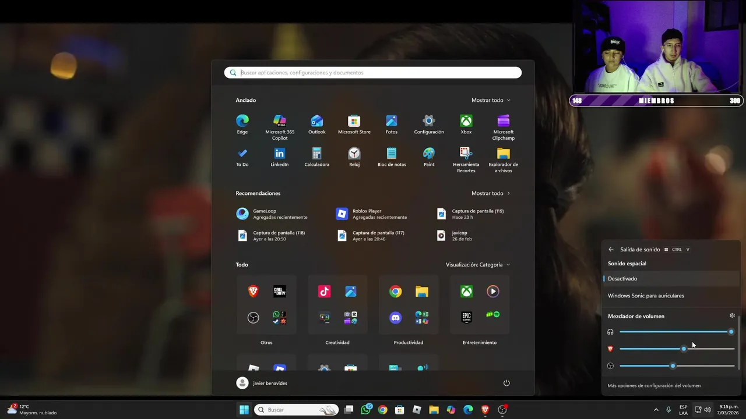Open volume mixer settings gear icon
The width and height of the screenshot is (746, 419).
tap(733, 316)
